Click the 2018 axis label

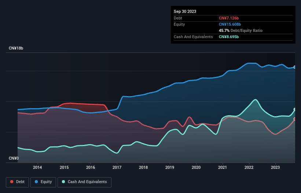(x=143, y=167)
